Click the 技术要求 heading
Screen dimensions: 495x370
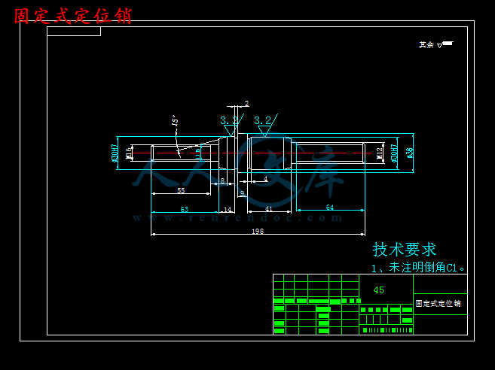coord(405,250)
